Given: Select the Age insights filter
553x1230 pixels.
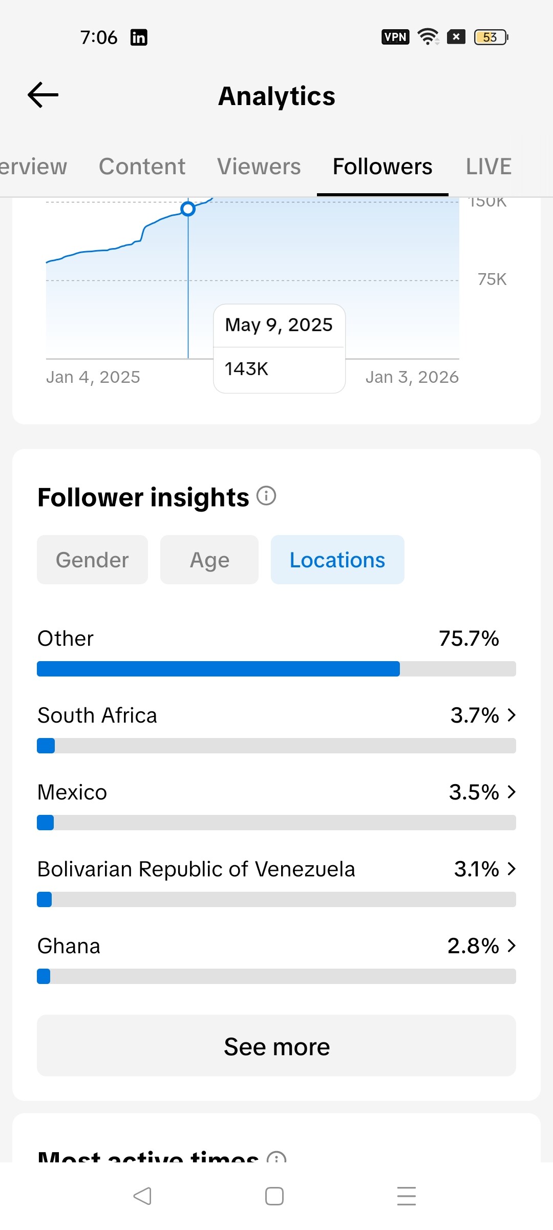Looking at the screenshot, I should pyautogui.click(x=209, y=560).
